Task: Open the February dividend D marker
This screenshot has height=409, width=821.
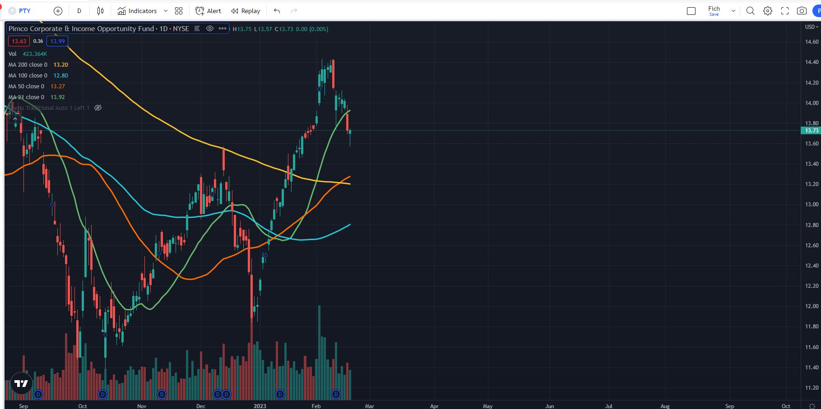Action: tap(336, 395)
